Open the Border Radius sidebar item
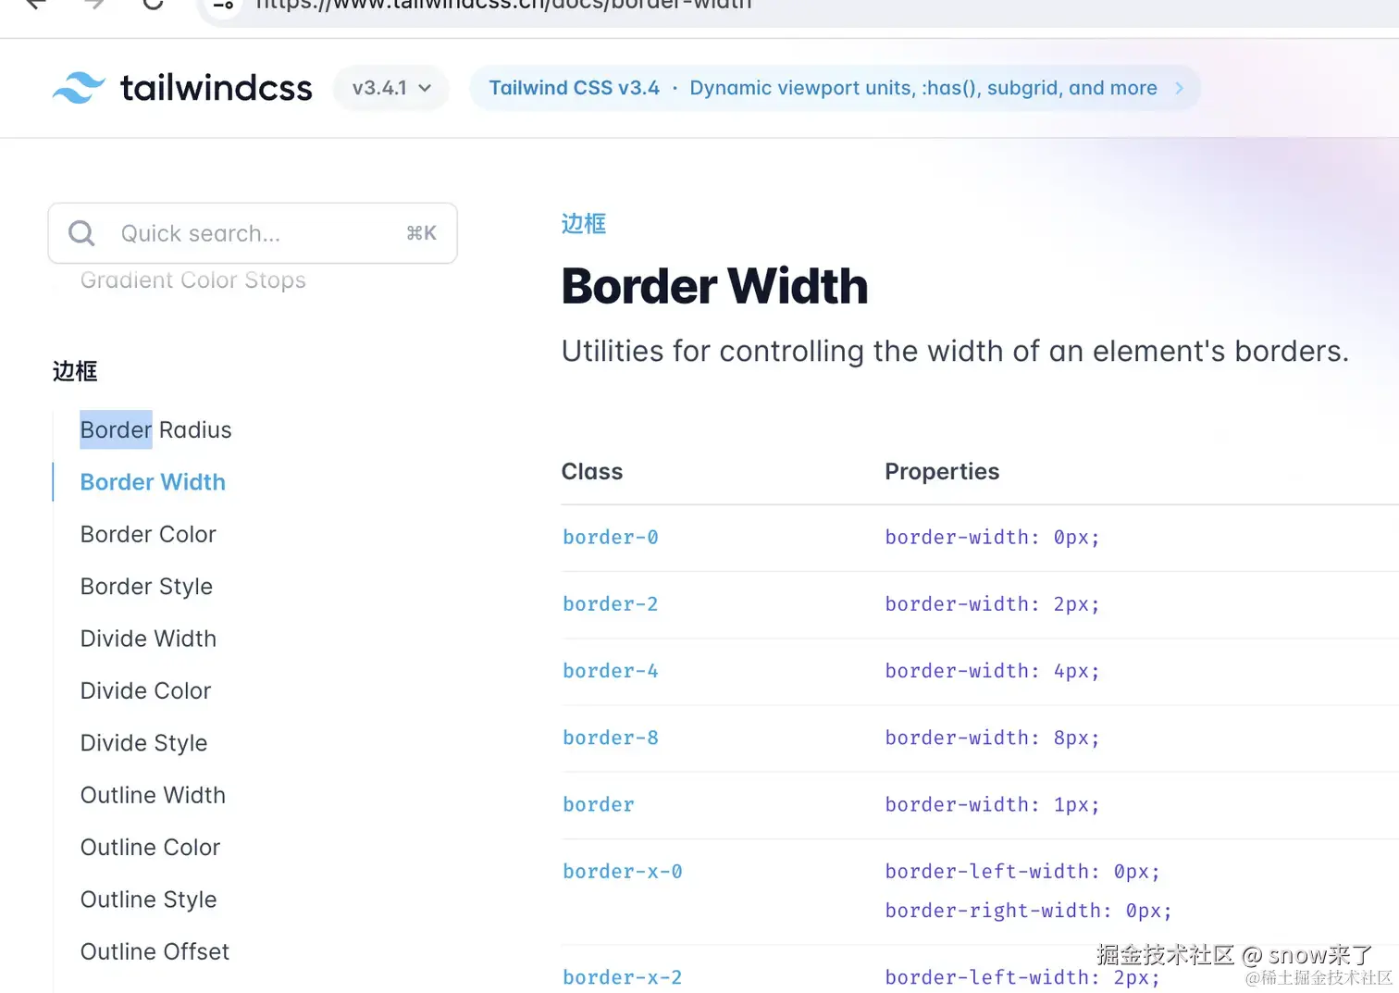Viewport: 1399px width, 993px height. coord(155,429)
